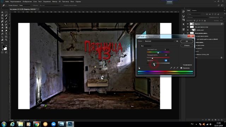This screenshot has height=127, width=226.
Task: Click the Hue slider handle
Action: [158, 53]
